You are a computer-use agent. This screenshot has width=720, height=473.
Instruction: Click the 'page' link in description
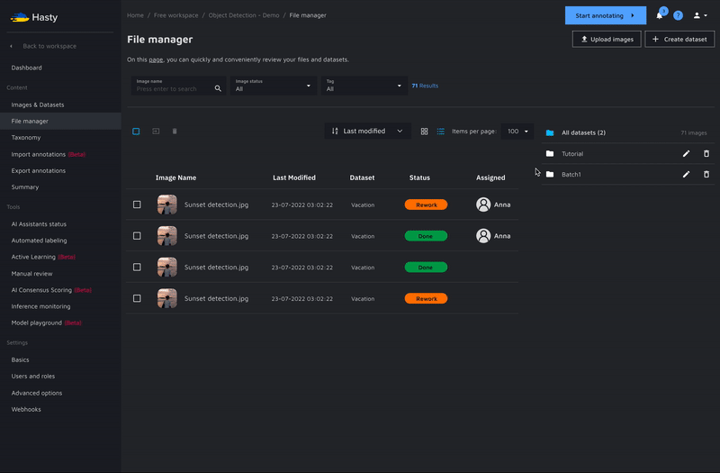(x=156, y=59)
